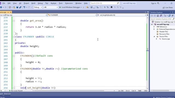Close the source.cpp tab
Image resolution: width=175 pixels, height=98 pixels.
11,12
